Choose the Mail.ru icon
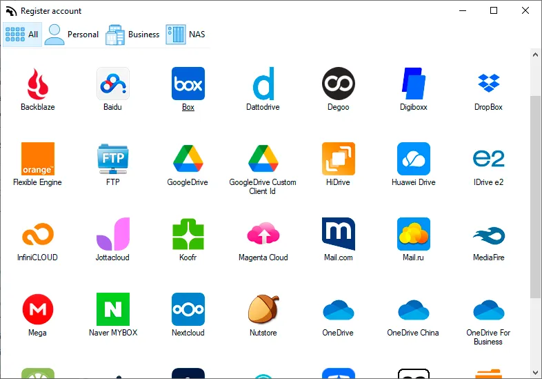The image size is (542, 379). pyautogui.click(x=414, y=234)
